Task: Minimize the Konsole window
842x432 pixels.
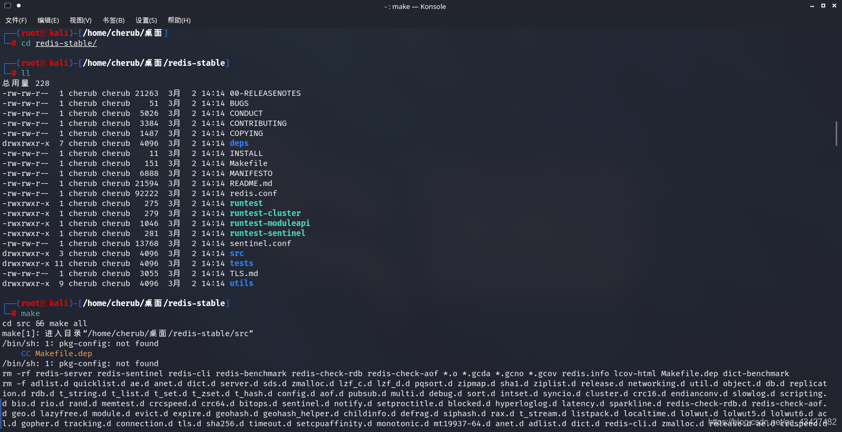Action: (x=812, y=6)
